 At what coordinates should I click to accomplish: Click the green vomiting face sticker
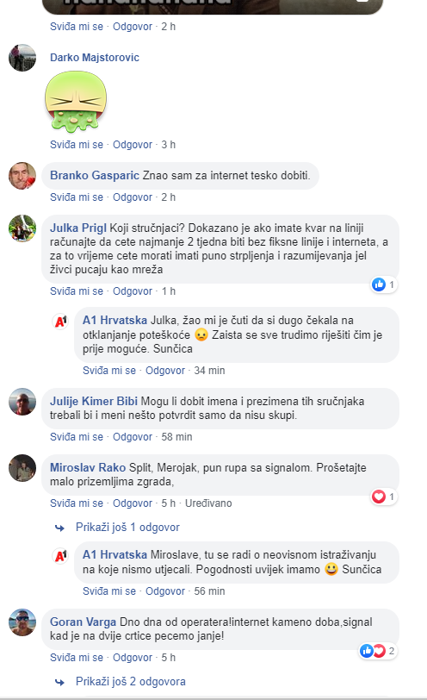point(76,103)
